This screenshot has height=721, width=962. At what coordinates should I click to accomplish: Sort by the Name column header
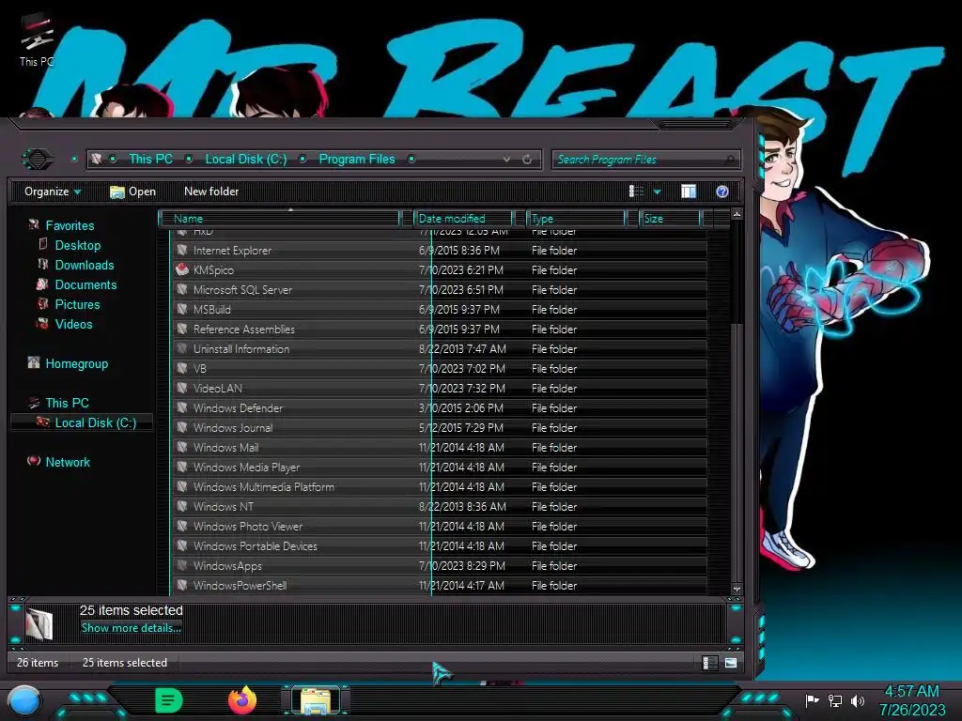coord(279,218)
